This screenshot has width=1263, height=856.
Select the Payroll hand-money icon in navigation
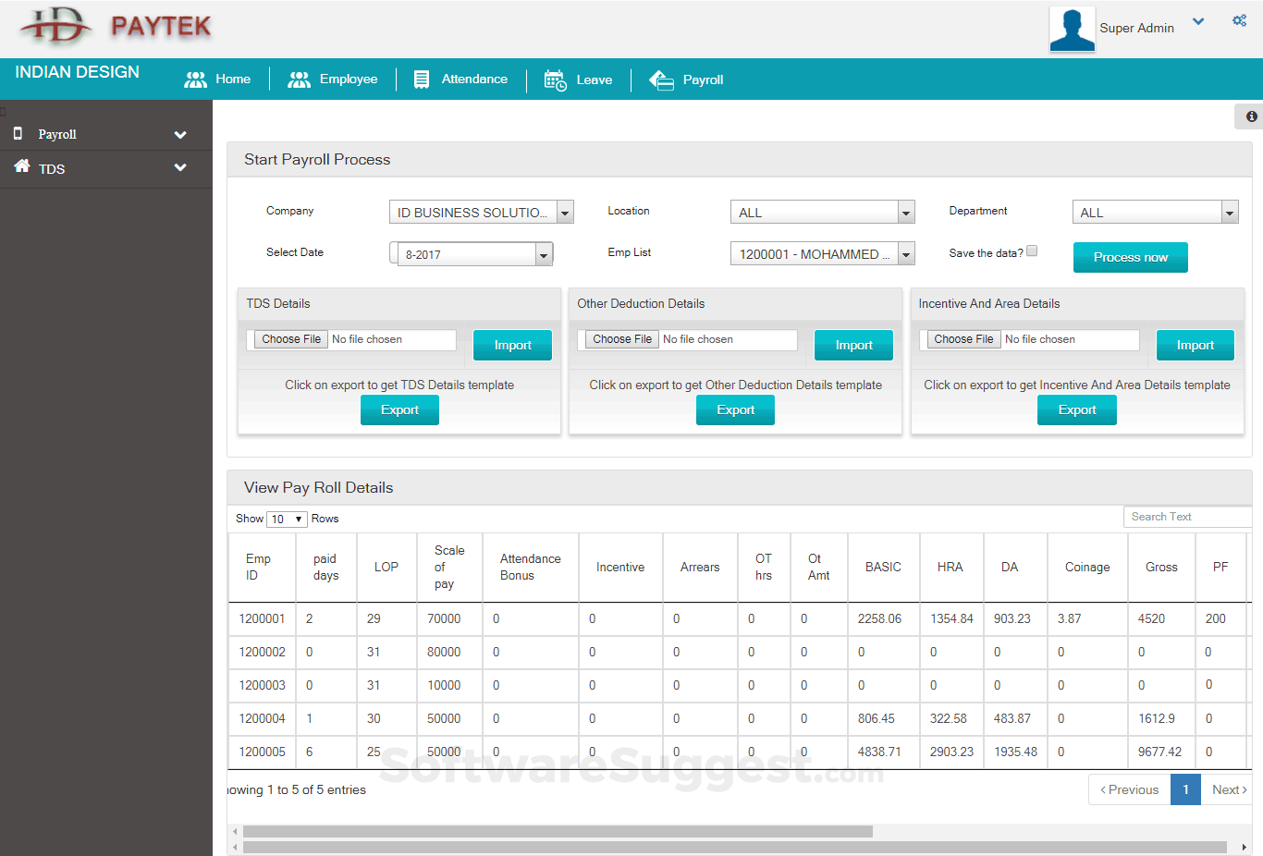pos(661,79)
